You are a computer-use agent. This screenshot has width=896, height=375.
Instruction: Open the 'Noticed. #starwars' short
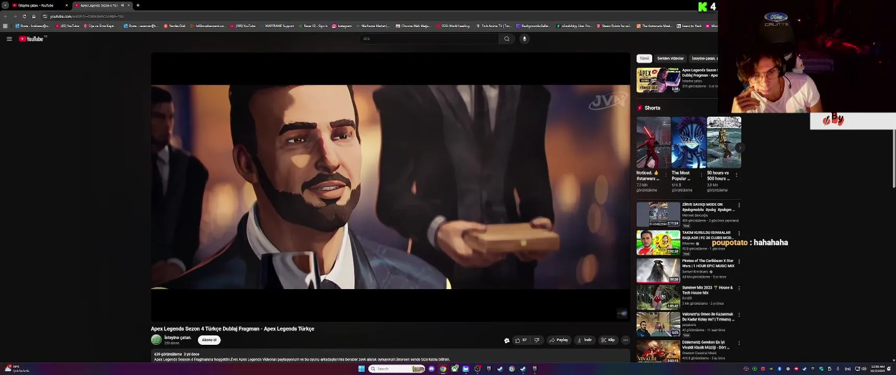tap(653, 142)
